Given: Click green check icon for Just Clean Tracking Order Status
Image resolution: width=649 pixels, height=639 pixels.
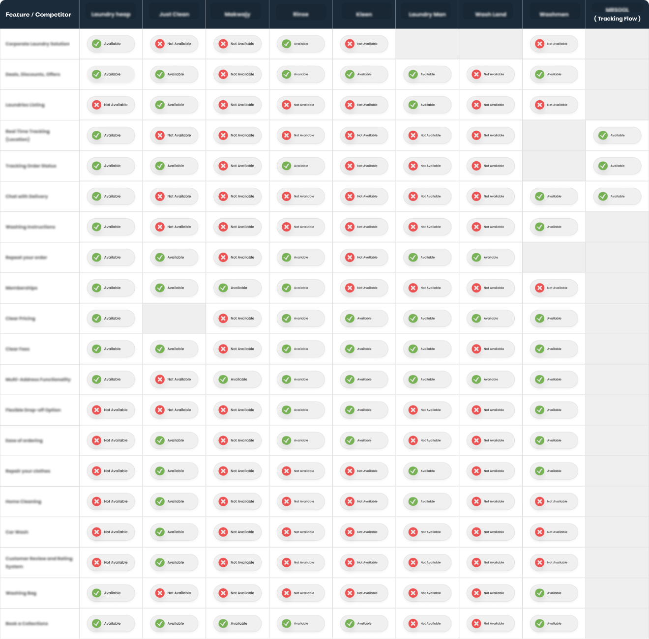Looking at the screenshot, I should (x=160, y=166).
